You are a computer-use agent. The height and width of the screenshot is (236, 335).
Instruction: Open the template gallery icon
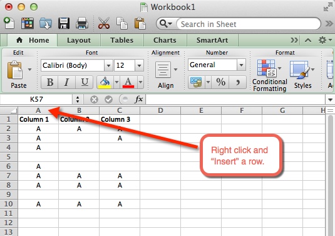tap(28, 23)
